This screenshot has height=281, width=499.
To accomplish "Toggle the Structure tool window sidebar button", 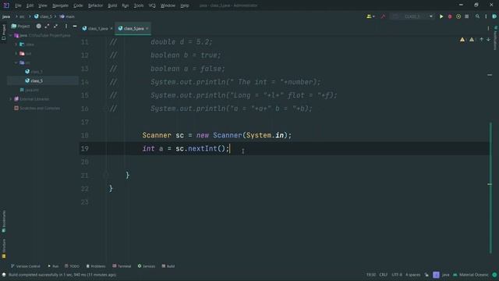I will coord(3,248).
